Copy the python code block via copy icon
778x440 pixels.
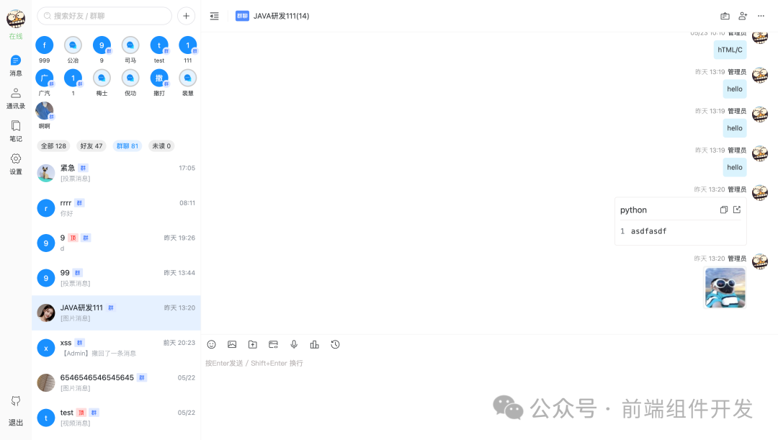724,209
